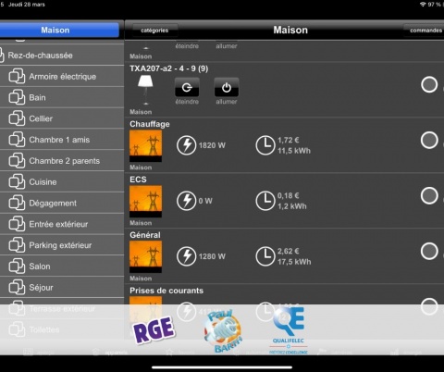This screenshot has height=372, width=444.
Task: Tap the éteindre button for TXA207-a2
Action: click(x=187, y=88)
